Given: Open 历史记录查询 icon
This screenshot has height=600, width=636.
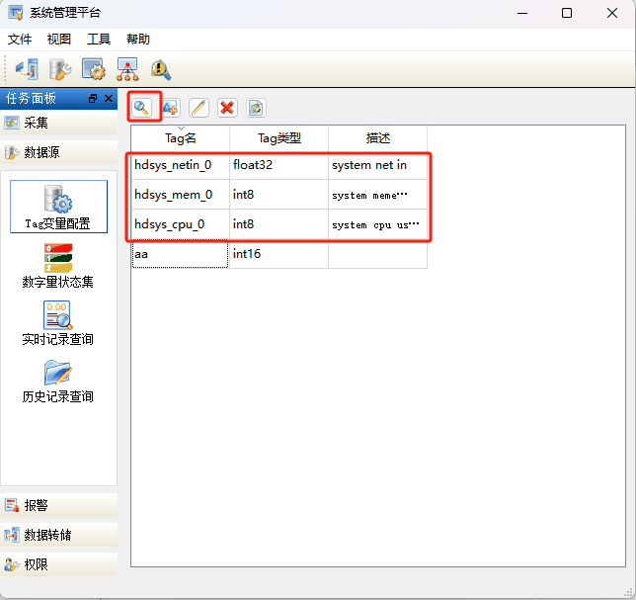Looking at the screenshot, I should click(58, 381).
